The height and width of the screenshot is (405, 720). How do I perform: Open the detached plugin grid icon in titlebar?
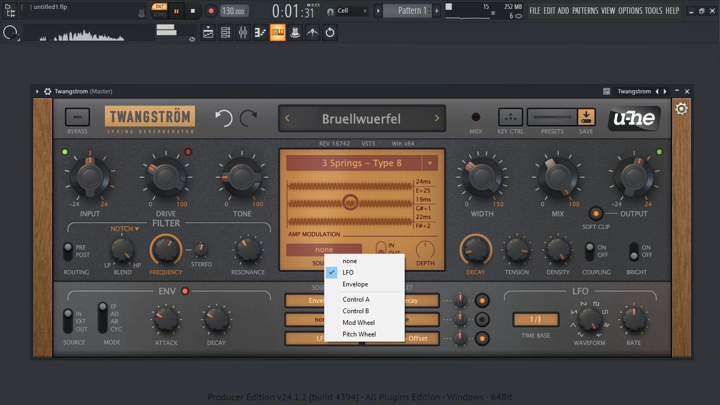pyautogui.click(x=607, y=91)
